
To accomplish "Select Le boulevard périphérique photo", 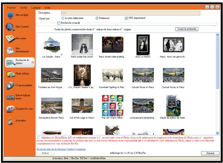I will (143, 106).
